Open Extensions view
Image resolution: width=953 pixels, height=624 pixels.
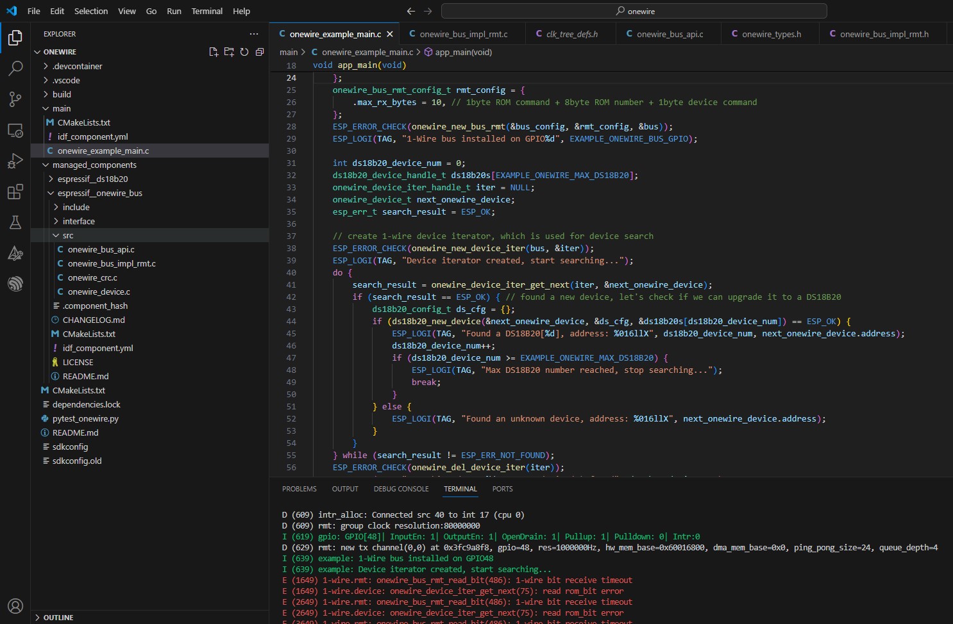point(15,192)
